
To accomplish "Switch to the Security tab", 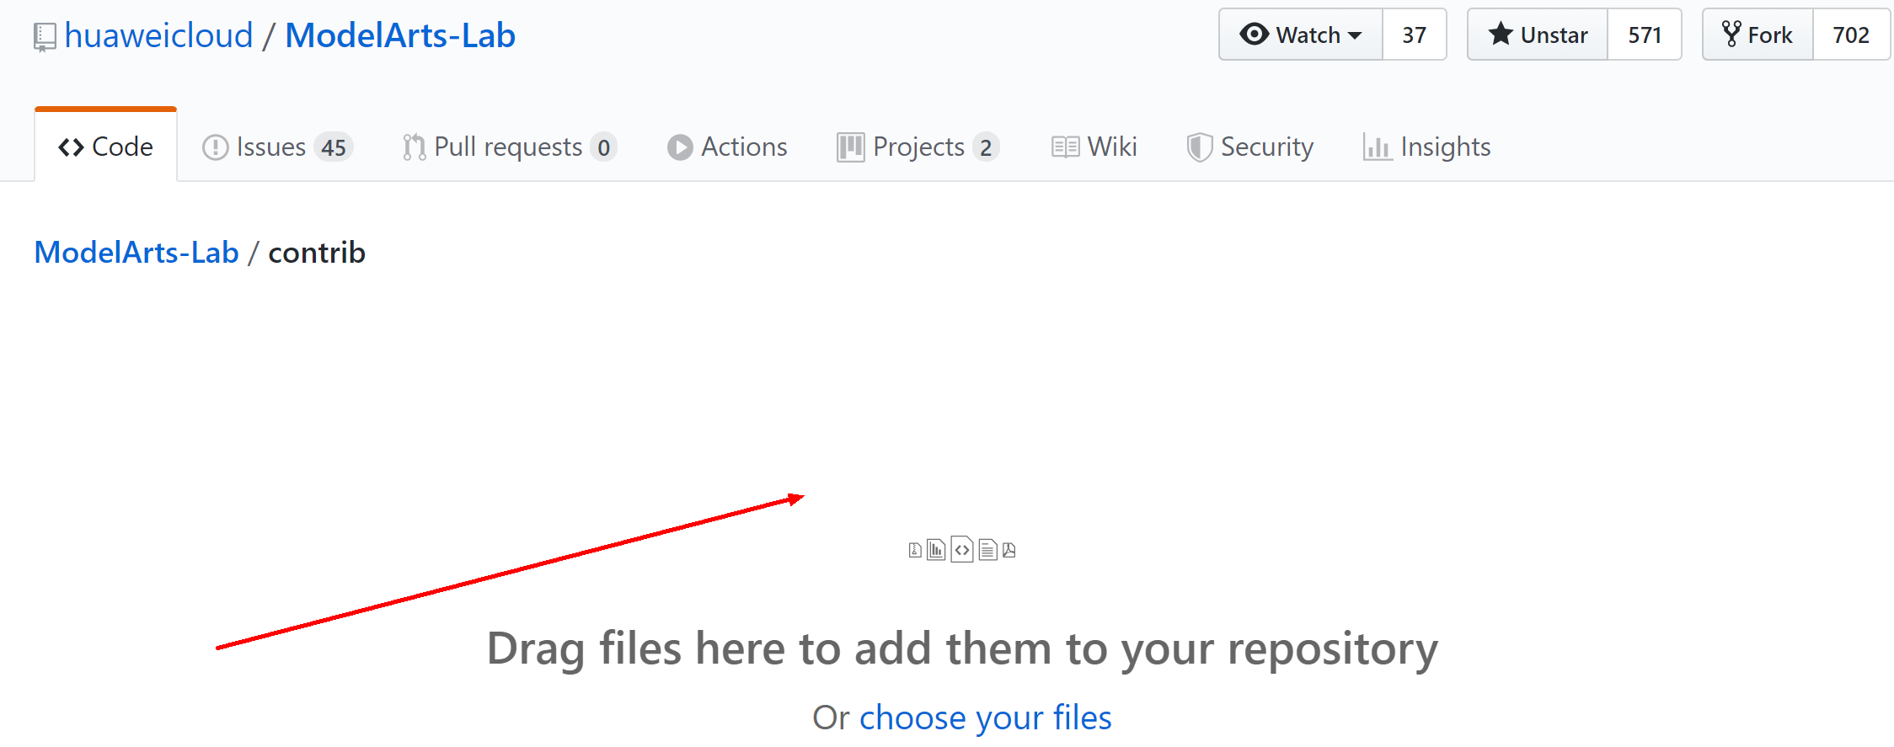I will 1249,147.
